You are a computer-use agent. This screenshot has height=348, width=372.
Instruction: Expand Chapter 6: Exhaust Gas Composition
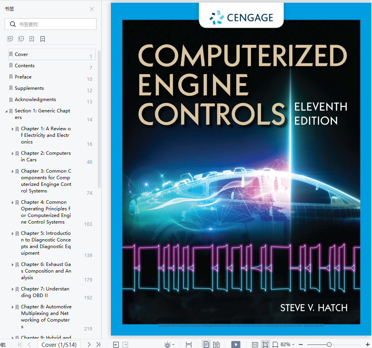[x=12, y=264]
